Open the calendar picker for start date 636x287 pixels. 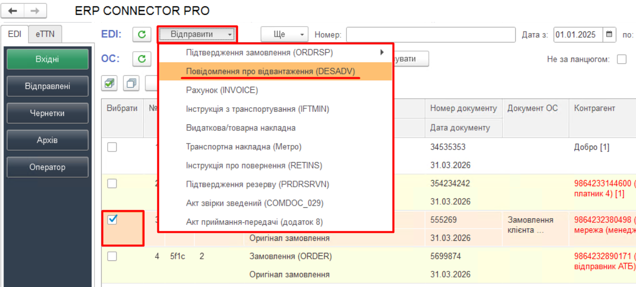pos(609,35)
